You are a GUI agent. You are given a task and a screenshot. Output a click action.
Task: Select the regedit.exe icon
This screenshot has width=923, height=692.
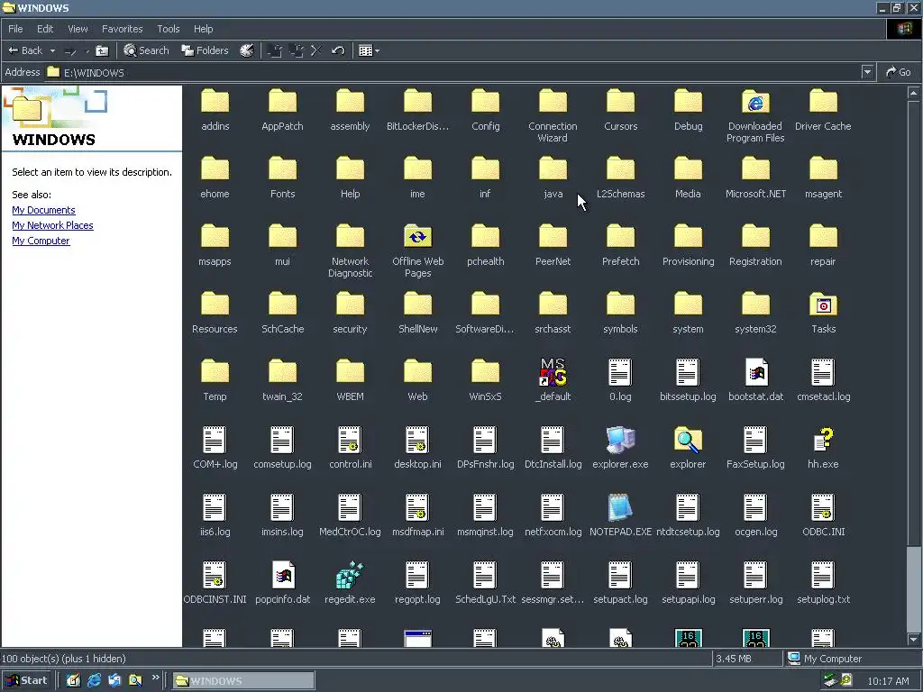[x=350, y=575]
